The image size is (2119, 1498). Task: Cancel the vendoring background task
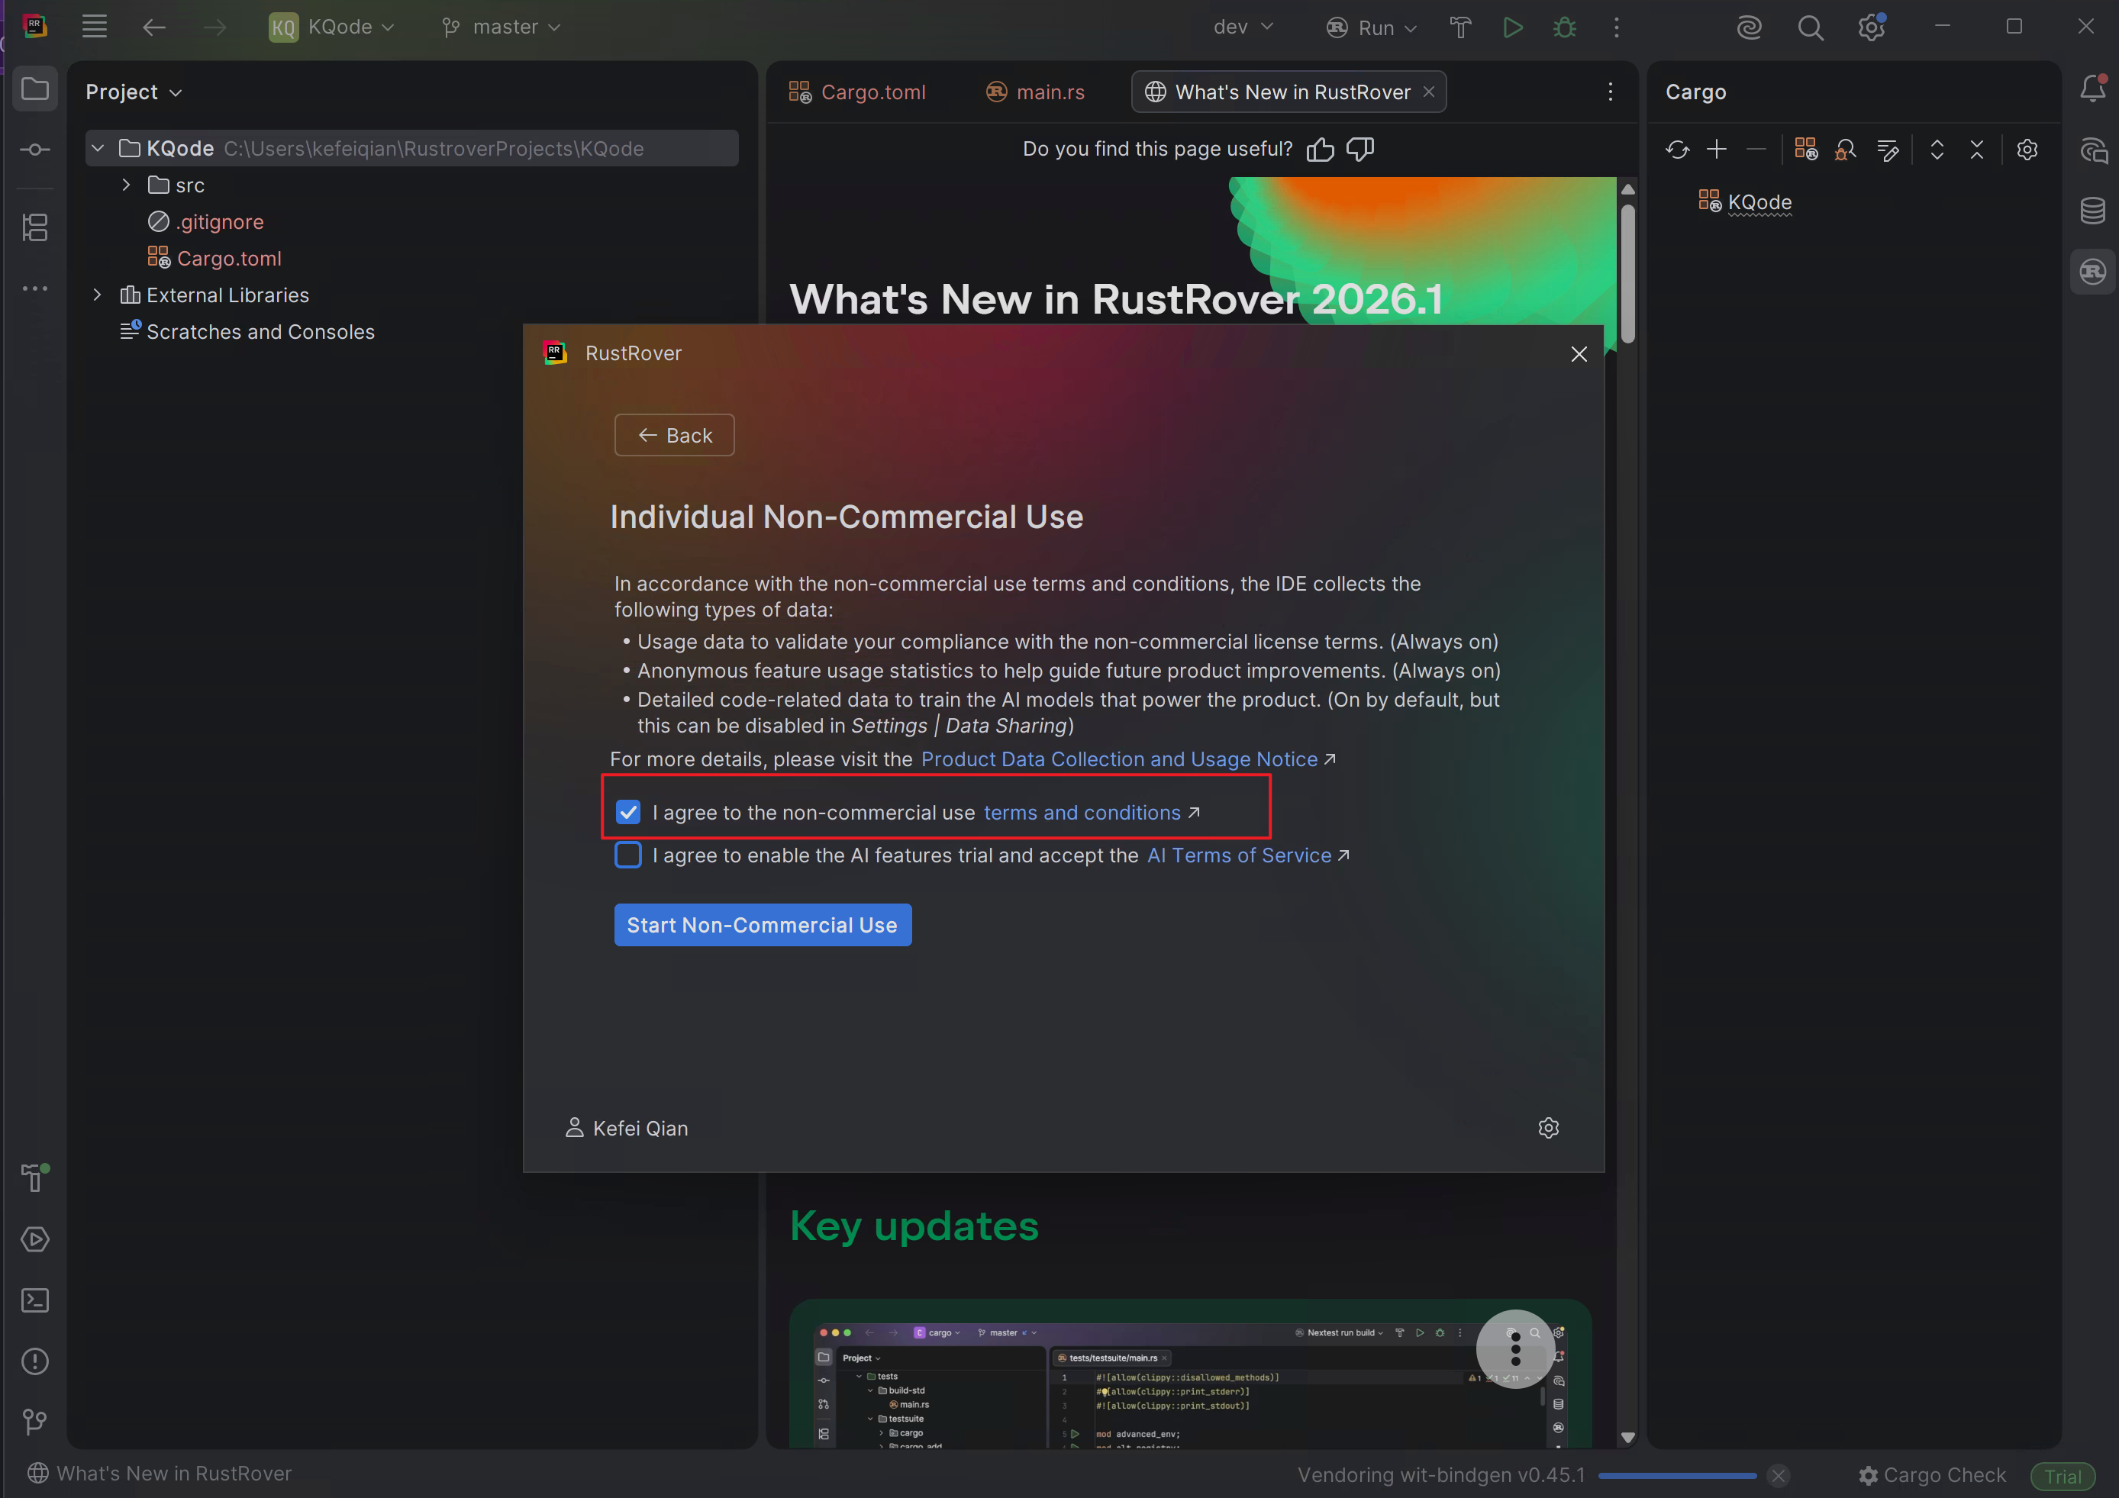coord(1779,1476)
